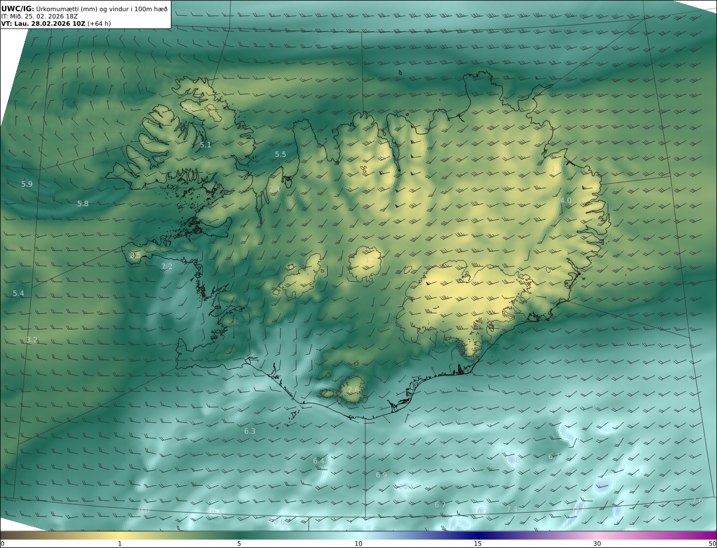Click the colorbar tick label 30
Image resolution: width=717 pixels, height=548 pixels.
(x=597, y=544)
